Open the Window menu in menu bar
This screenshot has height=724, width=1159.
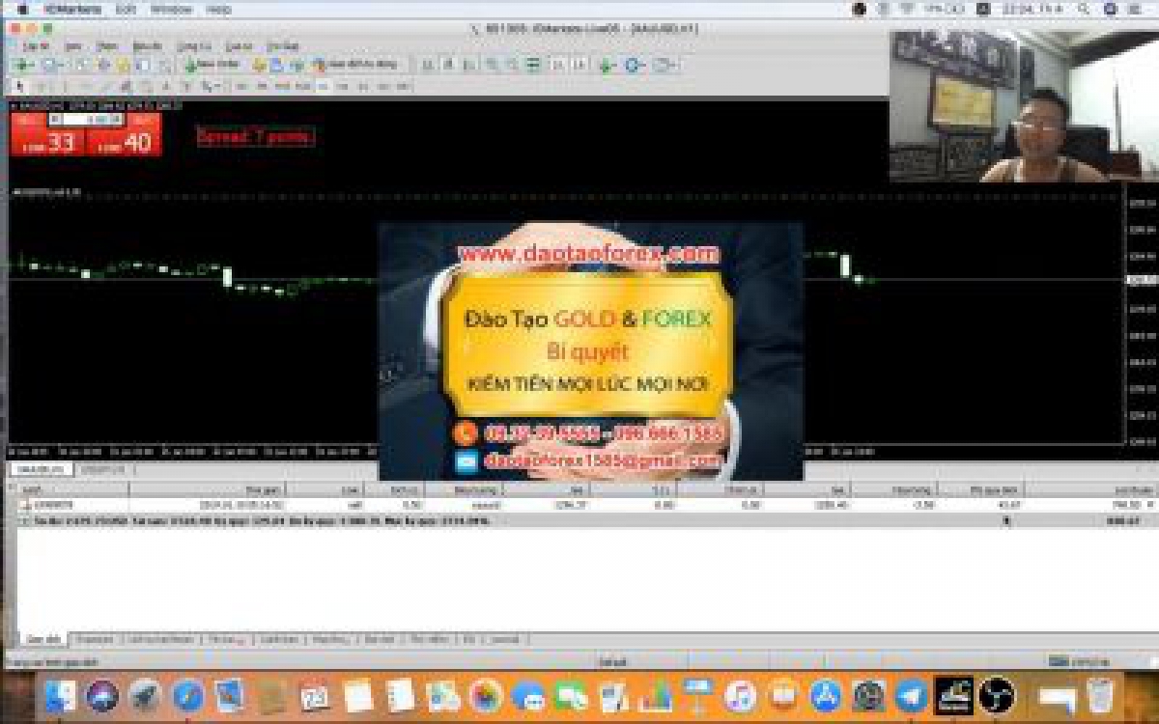coord(172,9)
